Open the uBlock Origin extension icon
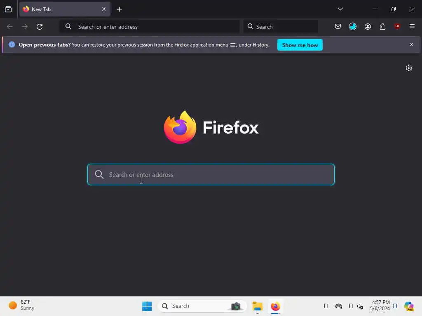 pyautogui.click(x=397, y=26)
